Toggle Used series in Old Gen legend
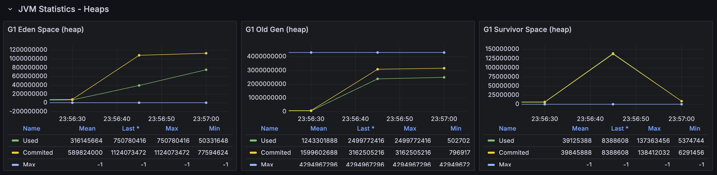Image resolution: width=717 pixels, height=175 pixels. pyautogui.click(x=268, y=141)
